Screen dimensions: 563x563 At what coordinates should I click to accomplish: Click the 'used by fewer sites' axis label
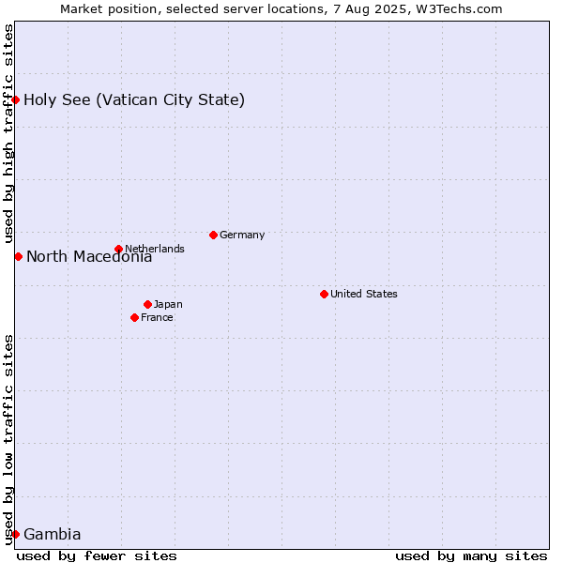click(x=97, y=556)
